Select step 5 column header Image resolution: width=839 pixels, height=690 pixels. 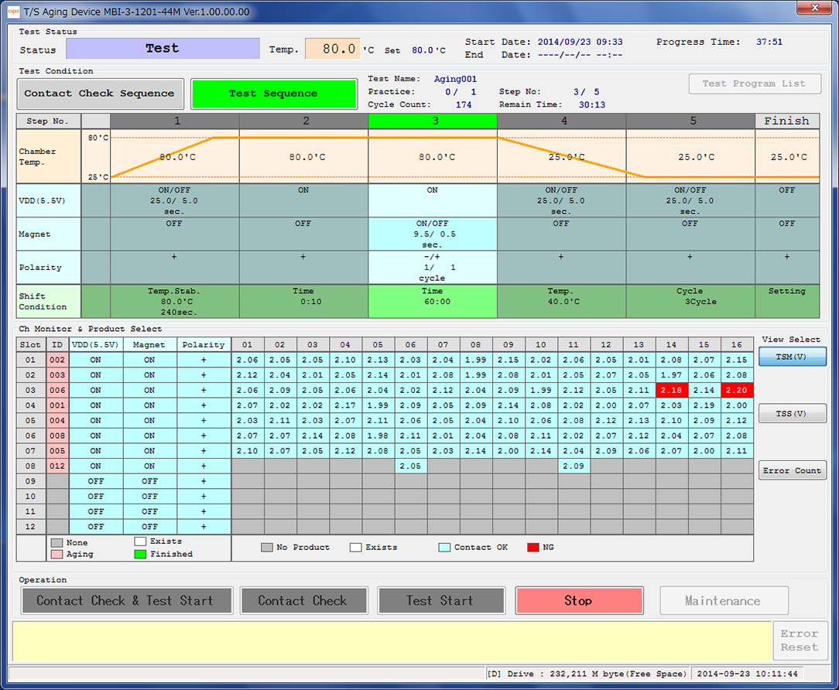[691, 121]
